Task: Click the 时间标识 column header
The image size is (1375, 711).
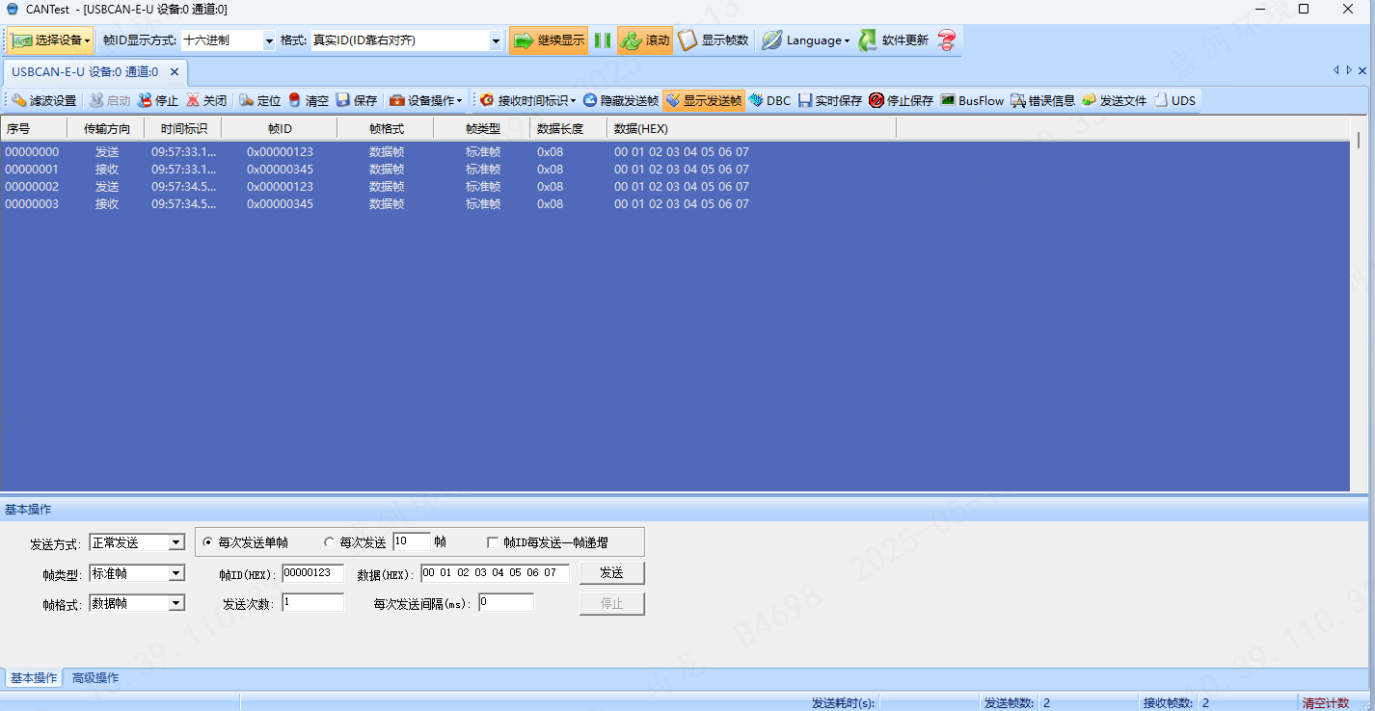Action: point(183,128)
